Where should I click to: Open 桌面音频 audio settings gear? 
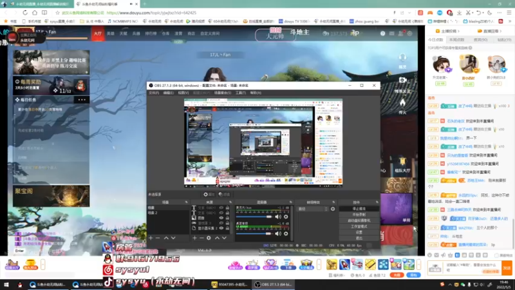tap(286, 233)
